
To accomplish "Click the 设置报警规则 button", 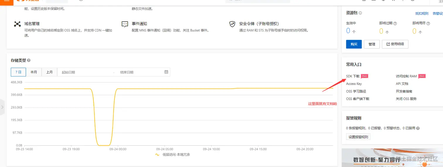I will pos(358,137).
